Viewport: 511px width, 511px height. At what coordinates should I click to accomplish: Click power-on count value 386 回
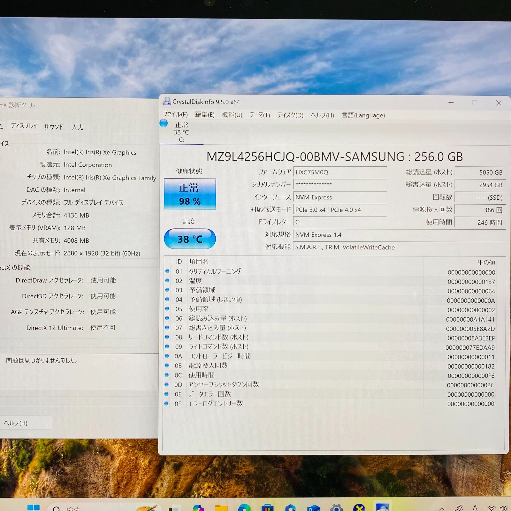[x=480, y=210]
